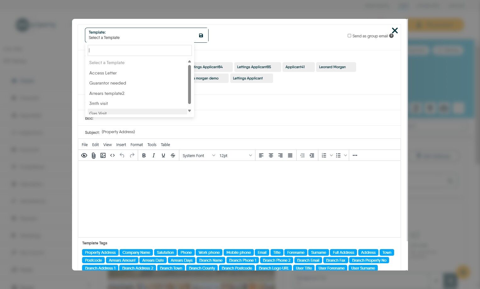The image size is (480, 289).
Task: Open the 12pt font size dropdown
Action: coord(236,155)
